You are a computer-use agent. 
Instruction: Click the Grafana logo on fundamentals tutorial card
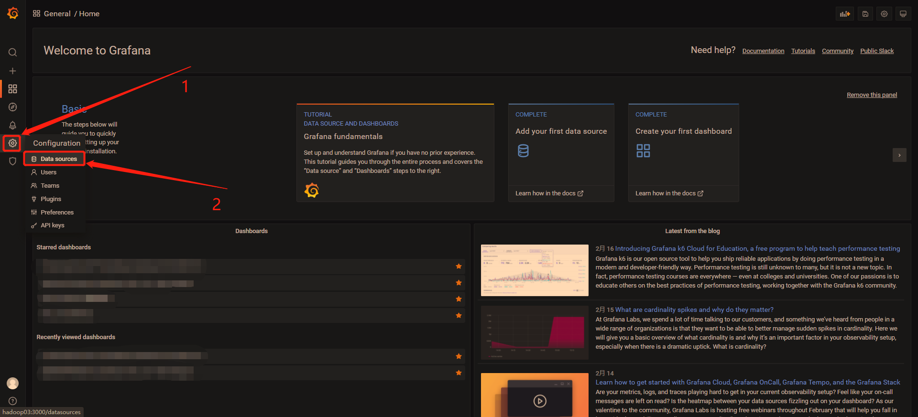312,191
